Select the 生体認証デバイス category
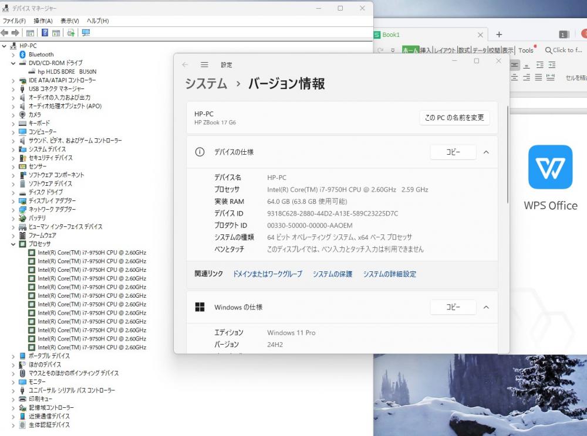Image resolution: width=587 pixels, height=436 pixels. (x=49, y=425)
